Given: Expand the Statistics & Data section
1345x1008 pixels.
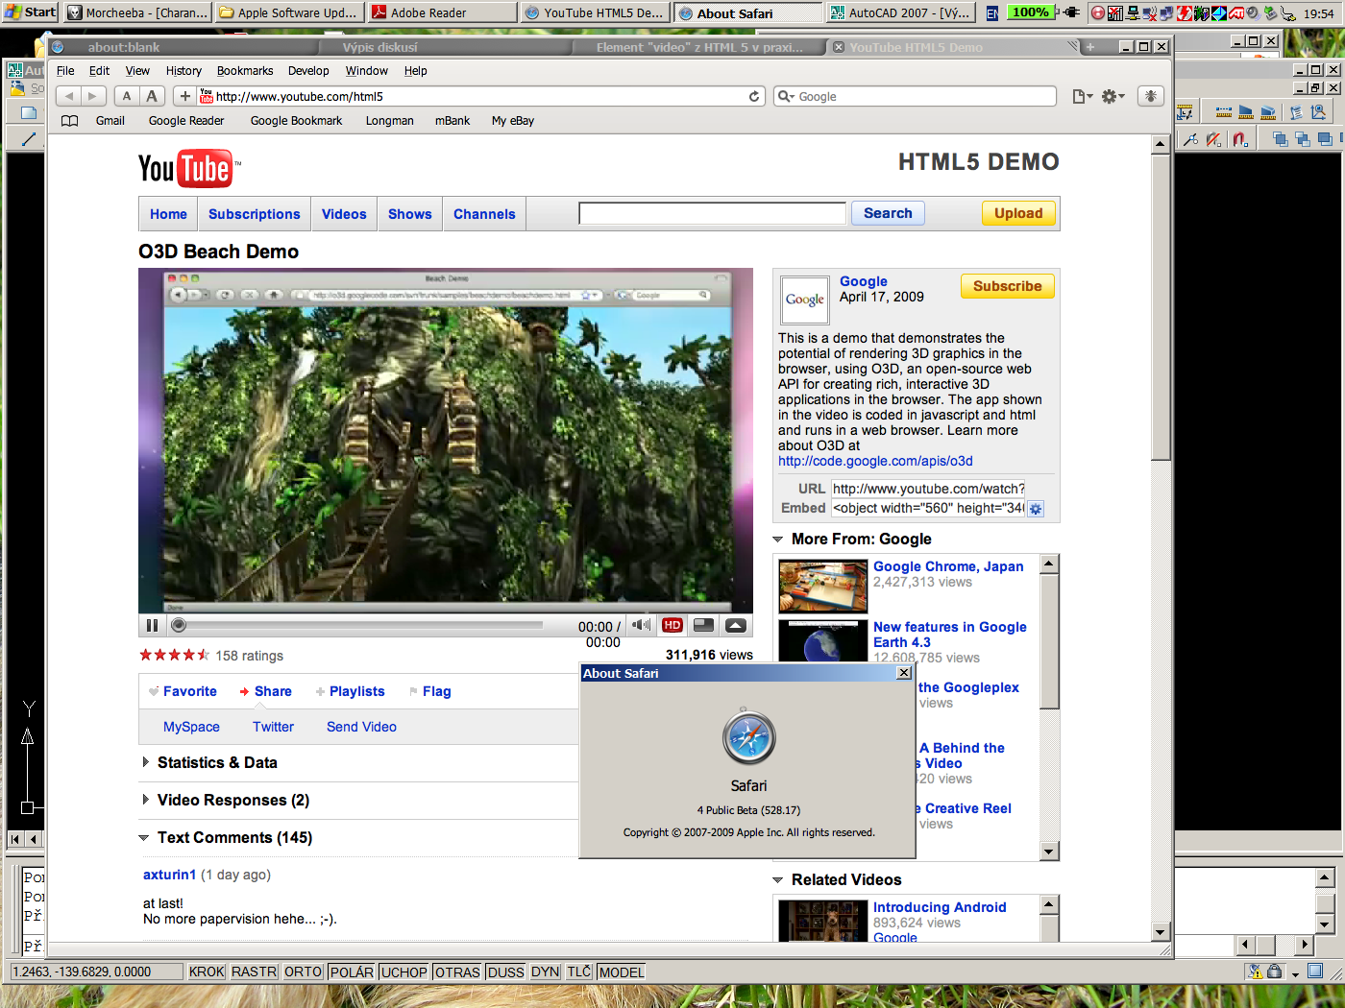Looking at the screenshot, I should click(x=146, y=762).
